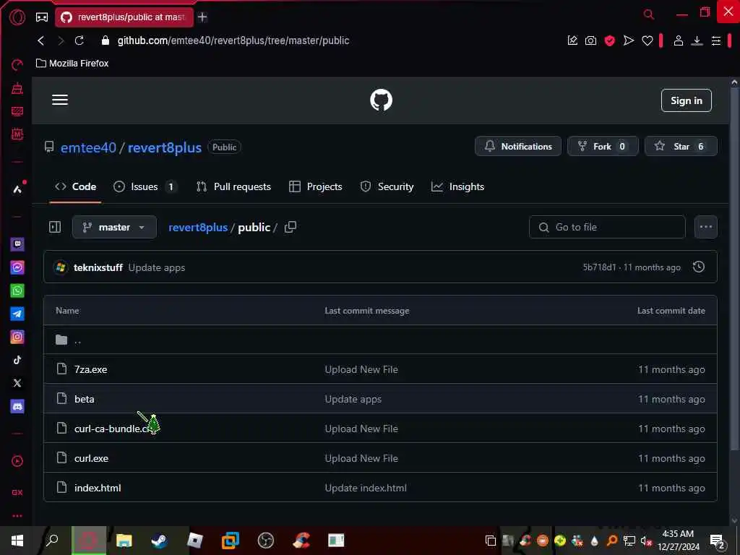Open the GitHub hamburger menu
Screen dimensions: 740x555
click(60, 100)
